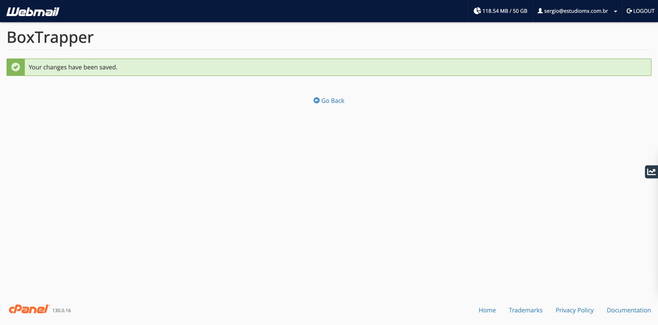Click the pie chart disk usage icon
This screenshot has width=658, height=325.
(x=477, y=11)
